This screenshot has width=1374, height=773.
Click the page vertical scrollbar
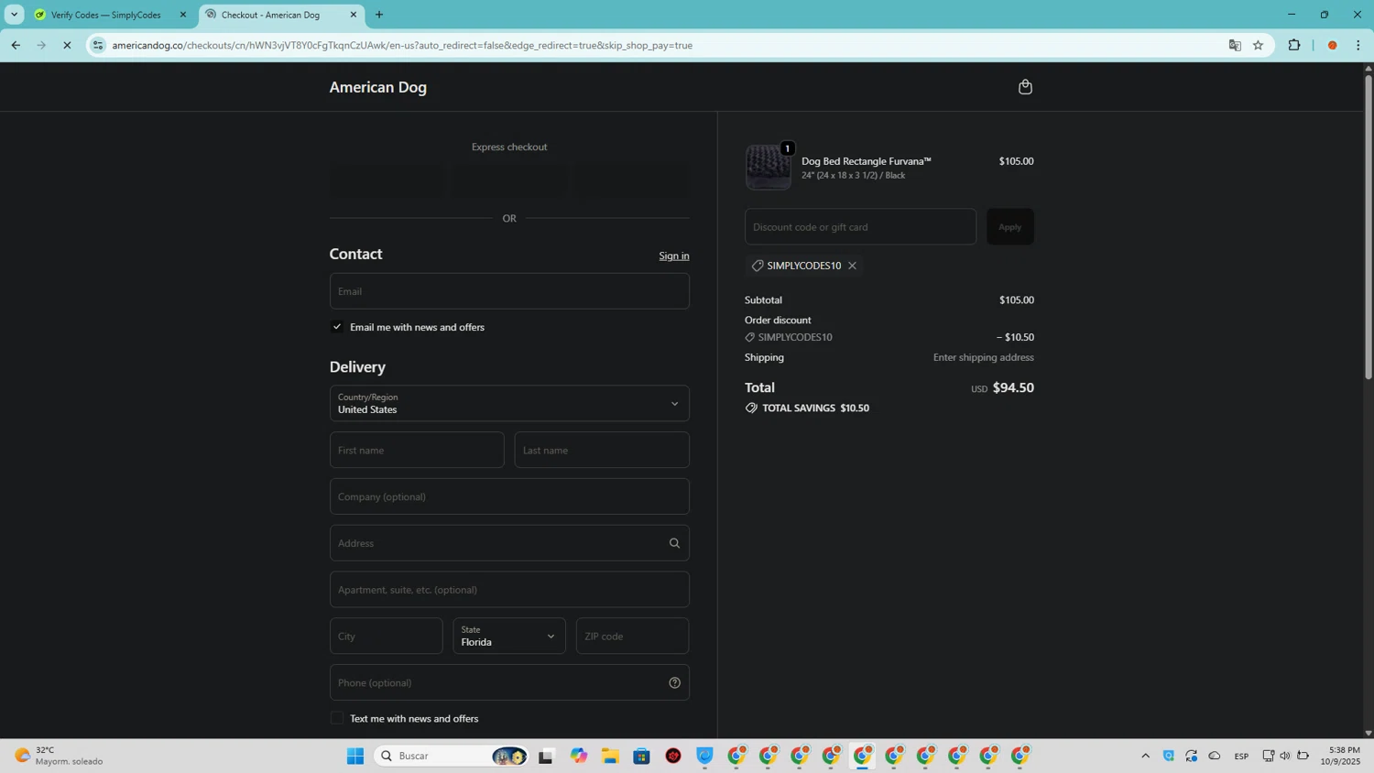click(x=1369, y=225)
